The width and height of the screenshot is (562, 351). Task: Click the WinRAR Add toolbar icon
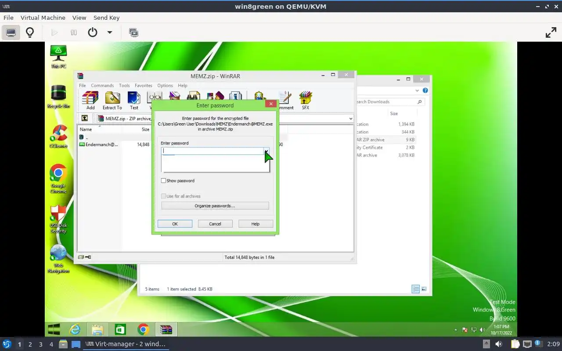coord(90,100)
